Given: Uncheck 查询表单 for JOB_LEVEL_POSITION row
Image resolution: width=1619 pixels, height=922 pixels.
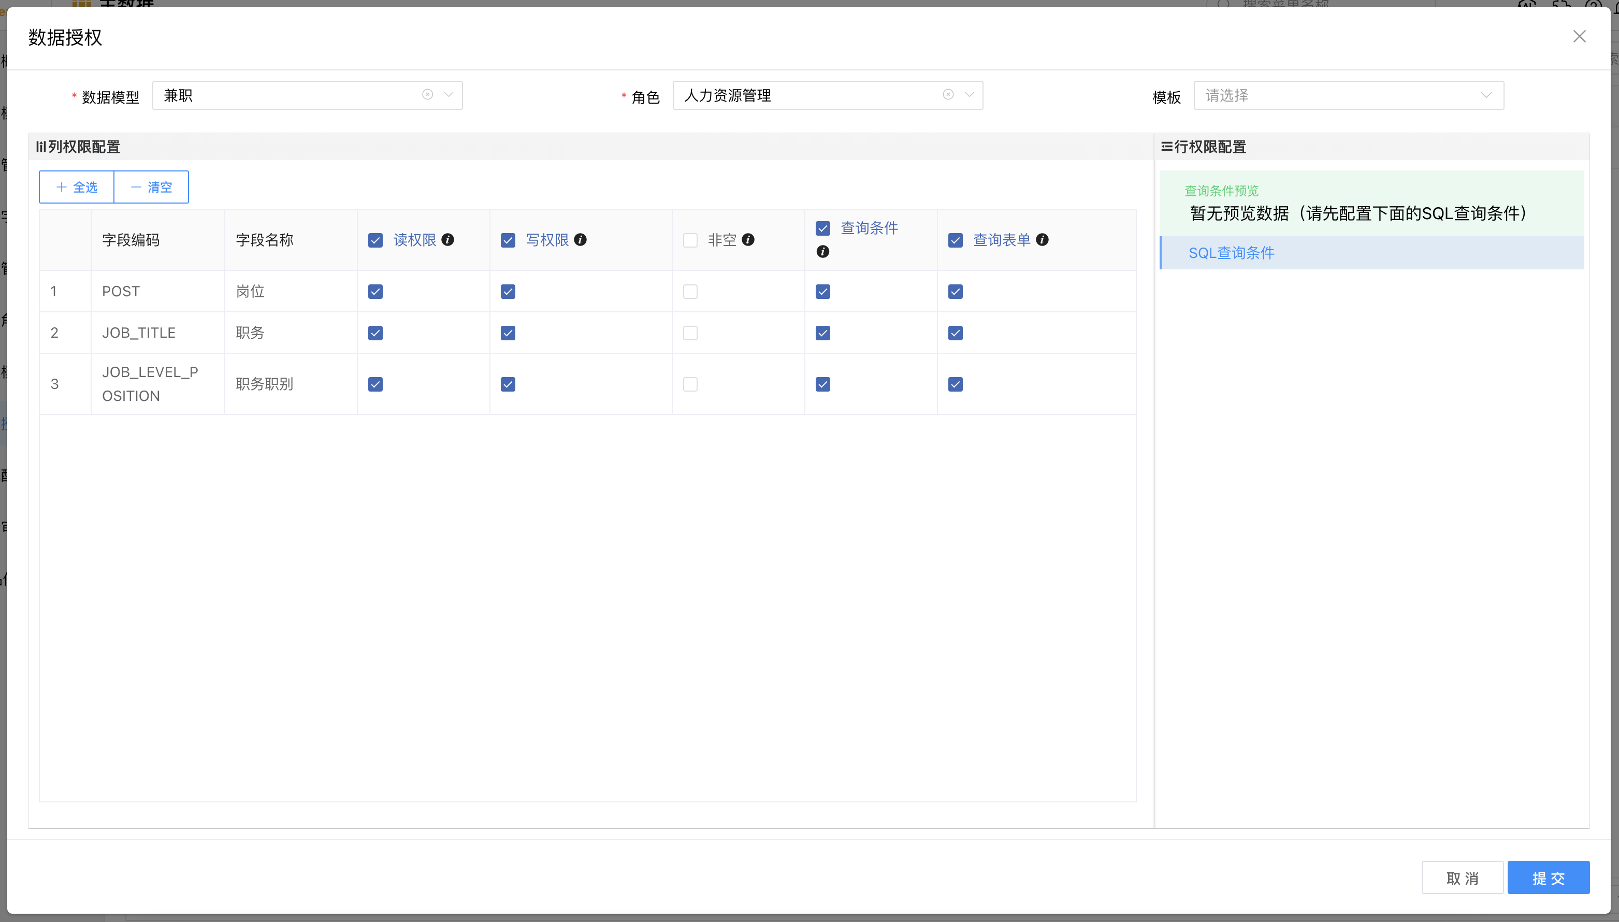Looking at the screenshot, I should (x=956, y=384).
